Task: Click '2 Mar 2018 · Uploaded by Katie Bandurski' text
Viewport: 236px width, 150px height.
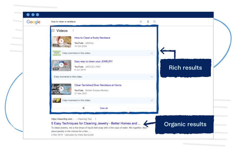Action: 73,135
